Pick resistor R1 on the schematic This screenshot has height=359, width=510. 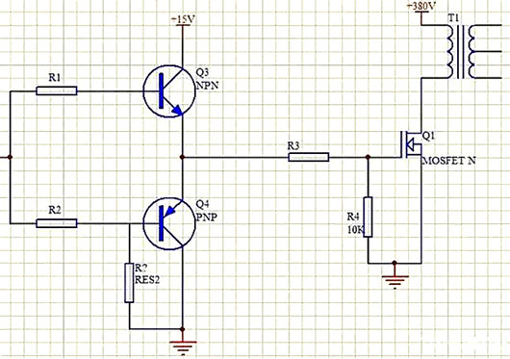[x=57, y=90]
